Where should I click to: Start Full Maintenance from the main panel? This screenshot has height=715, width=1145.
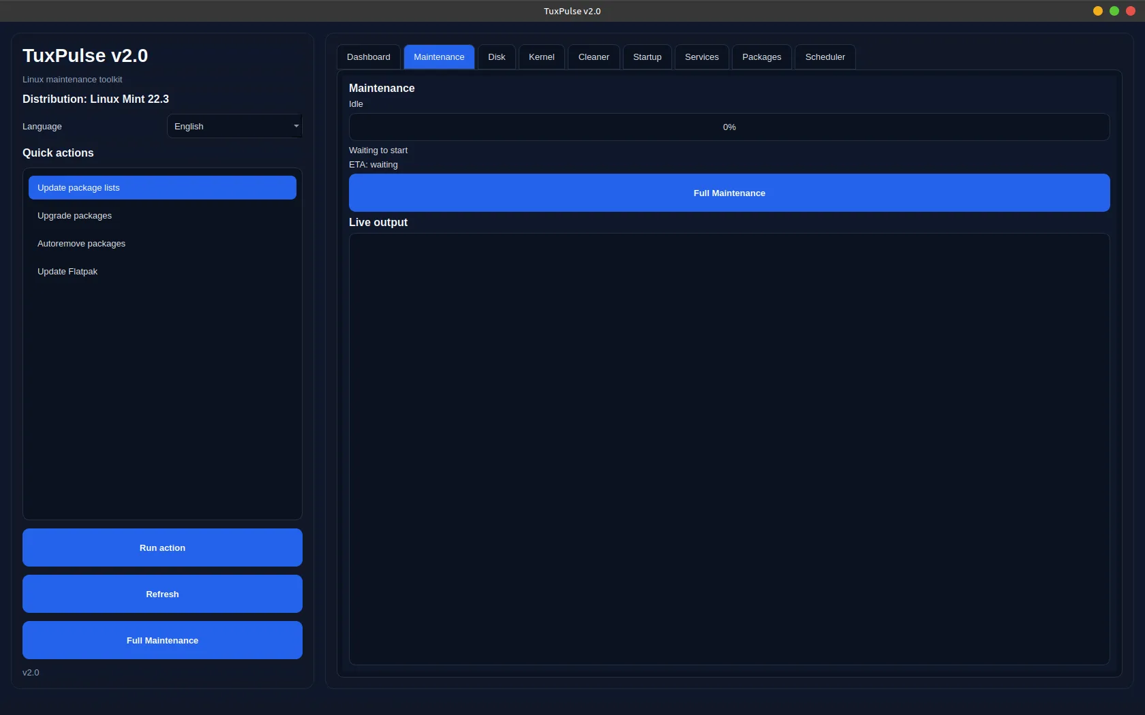click(729, 193)
